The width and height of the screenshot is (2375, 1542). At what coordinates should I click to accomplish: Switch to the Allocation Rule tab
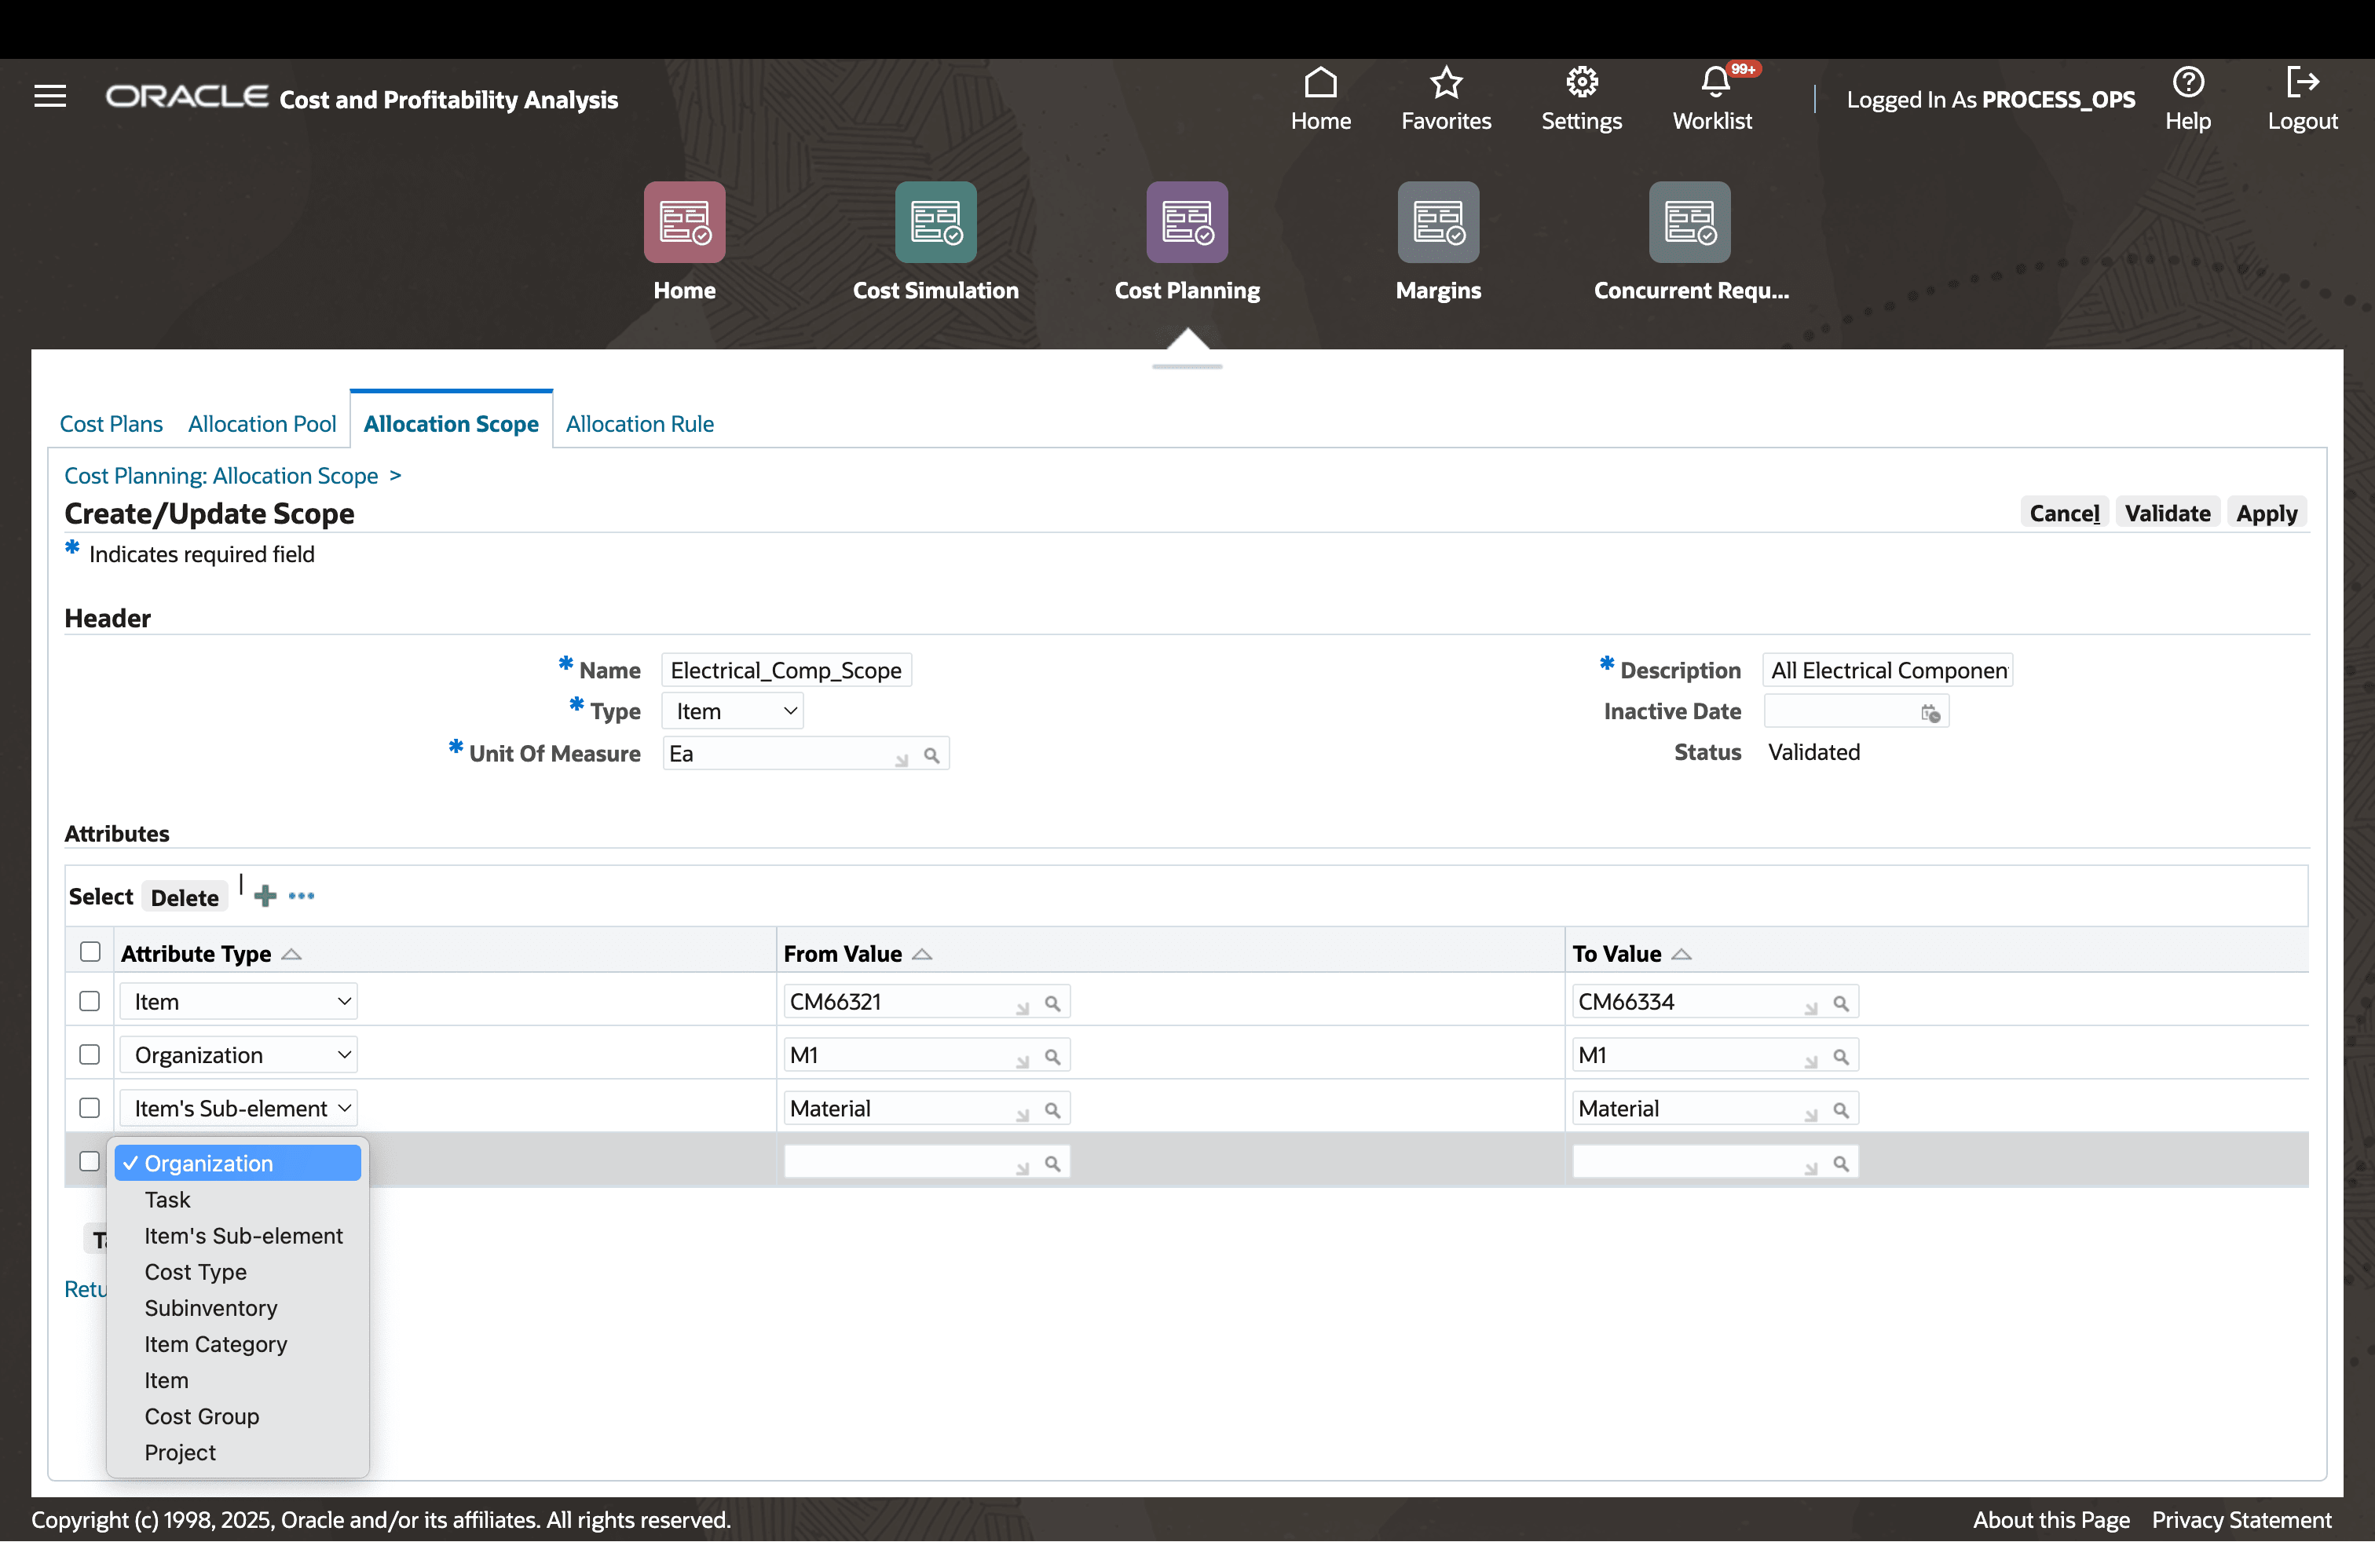coord(639,424)
